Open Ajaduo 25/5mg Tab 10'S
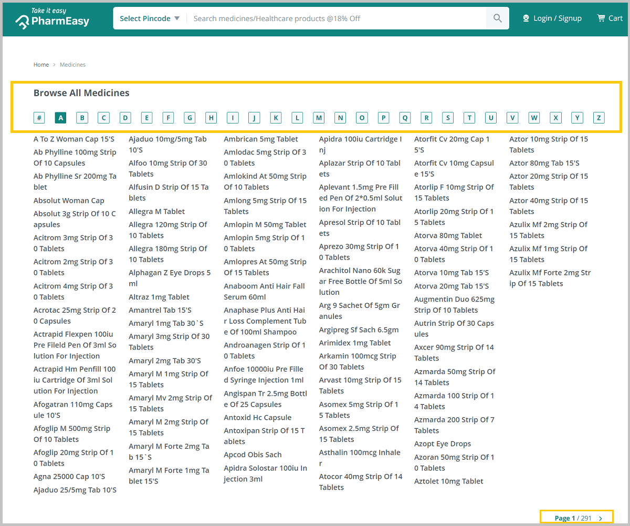 (75, 490)
